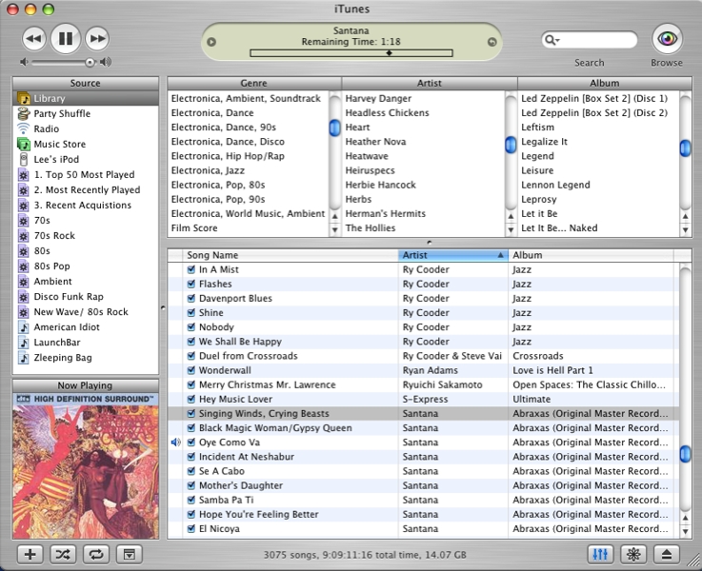The image size is (702, 571).
Task: Toggle shuffle playback mode
Action: 63,554
